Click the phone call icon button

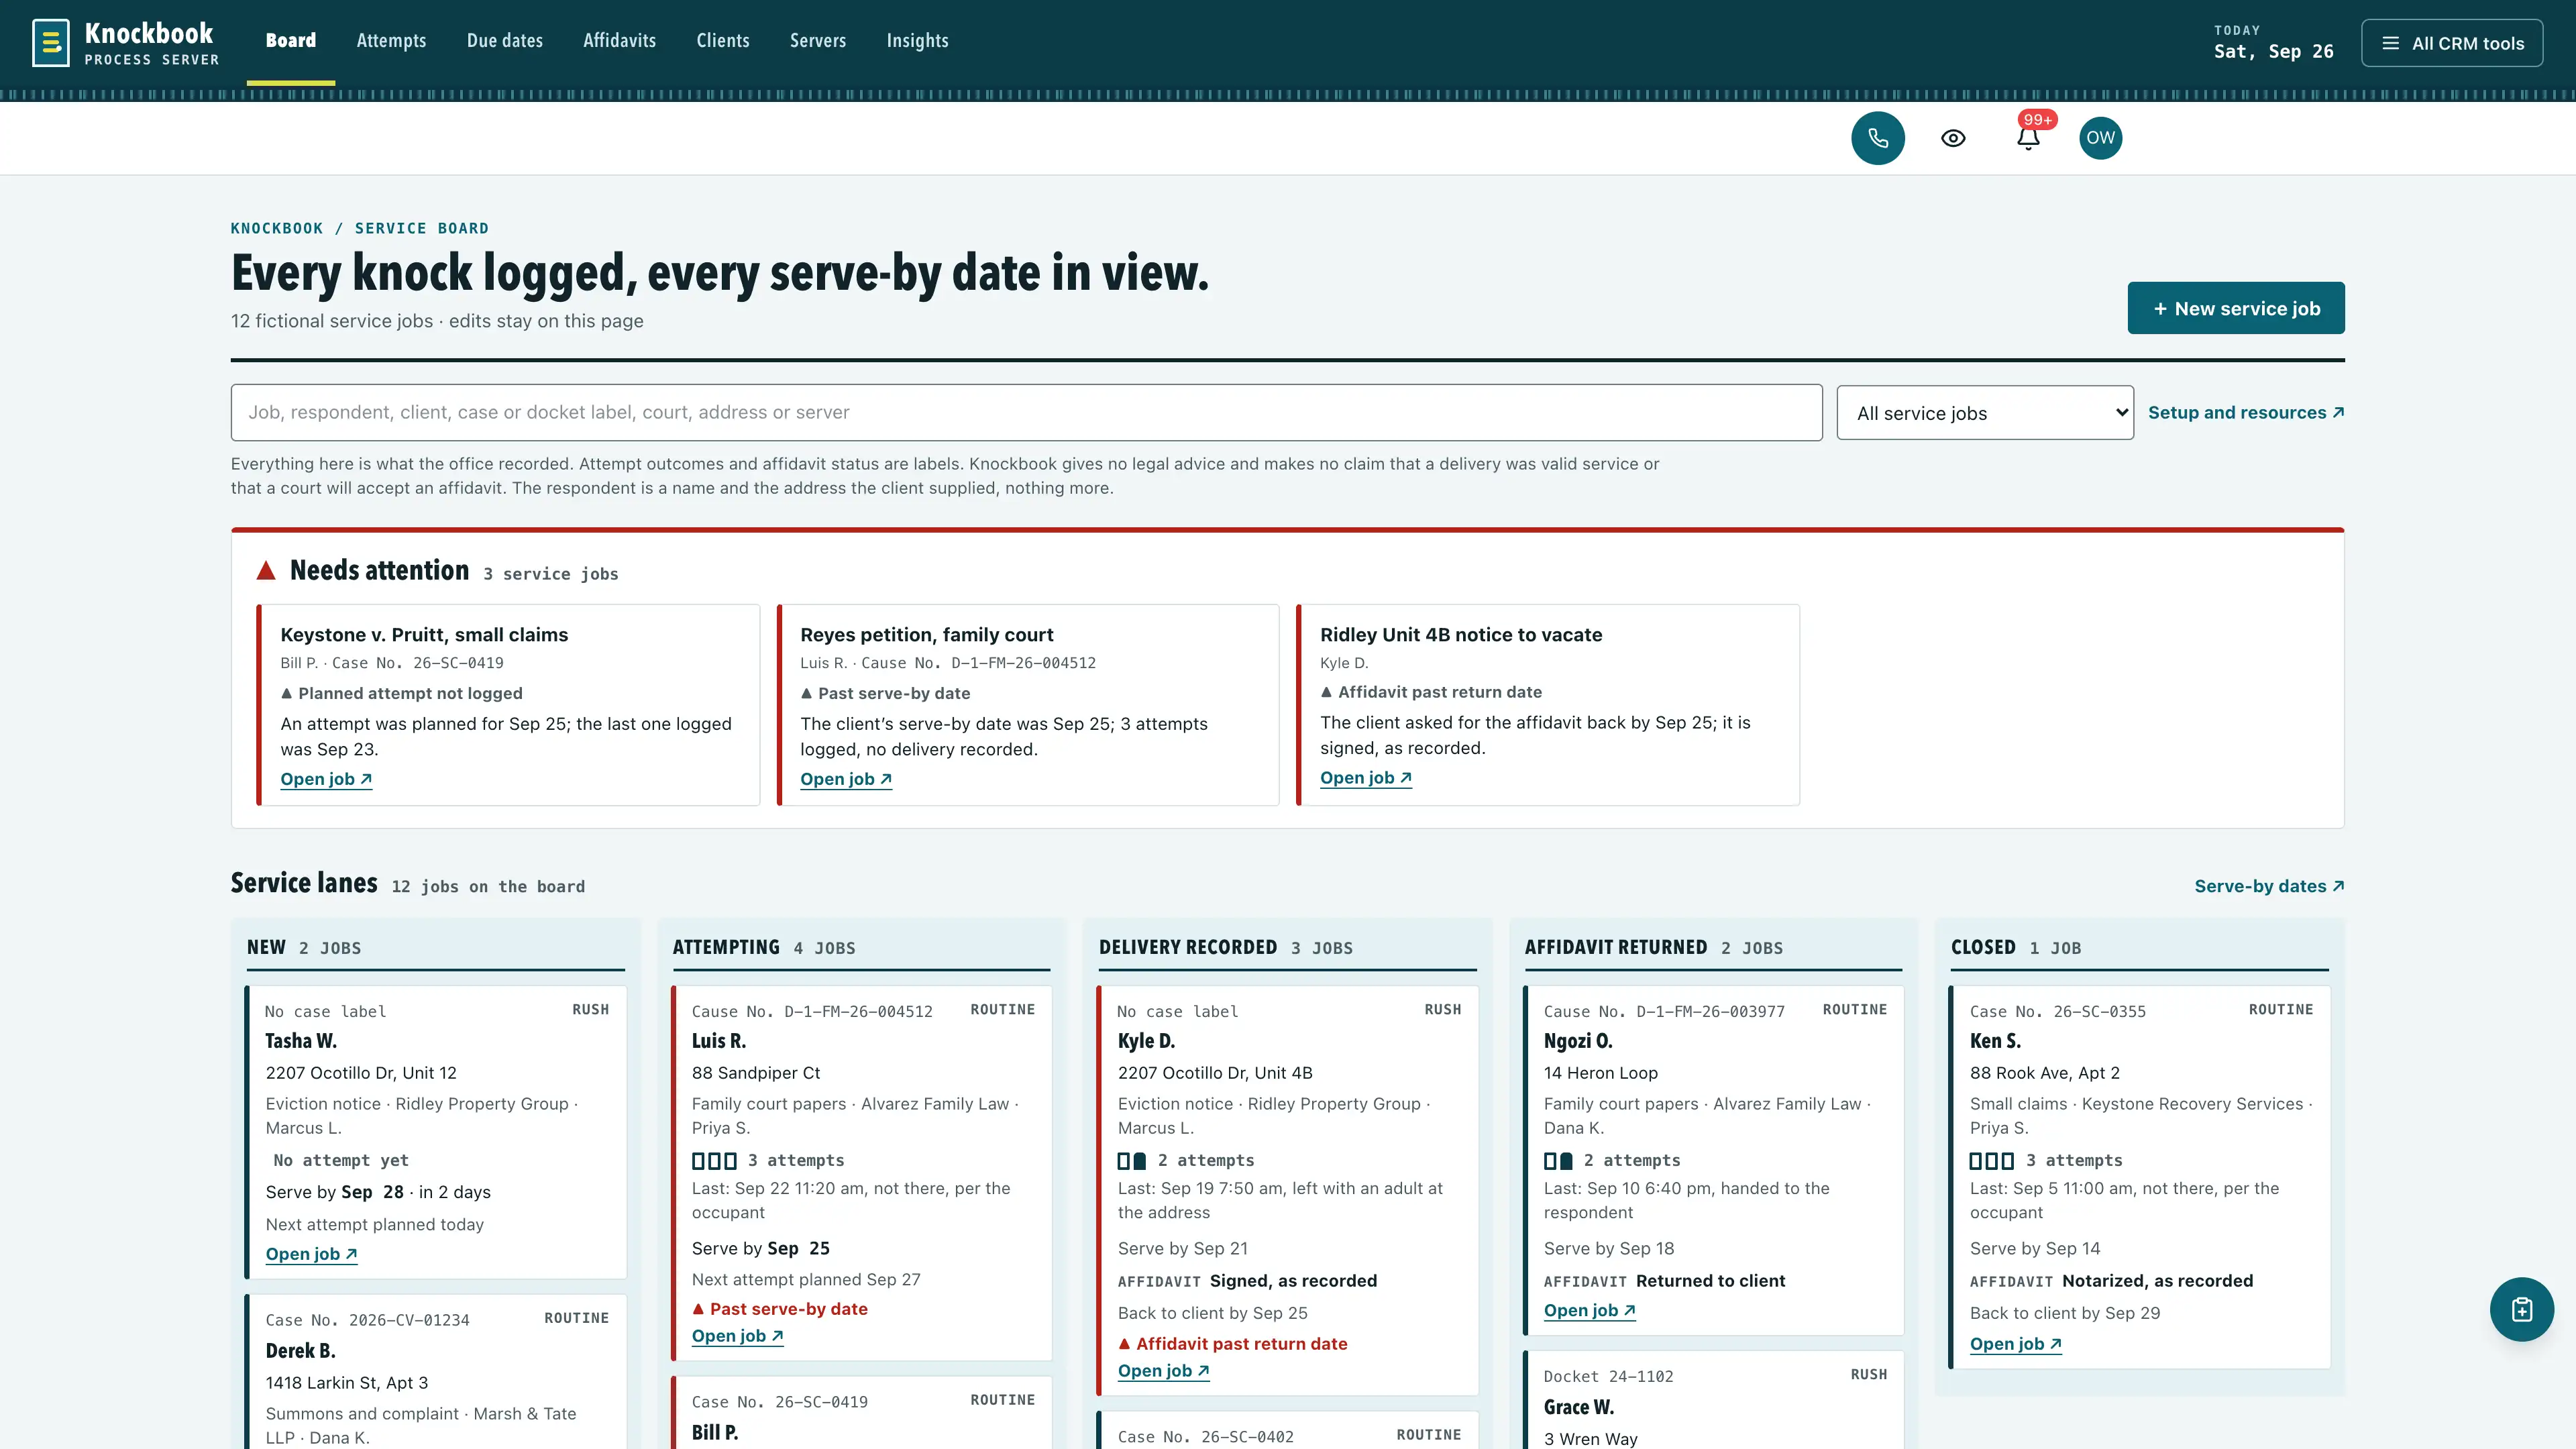[1877, 138]
